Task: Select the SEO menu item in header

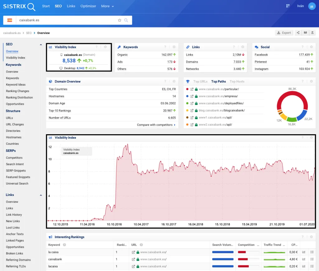Action: 58,6
